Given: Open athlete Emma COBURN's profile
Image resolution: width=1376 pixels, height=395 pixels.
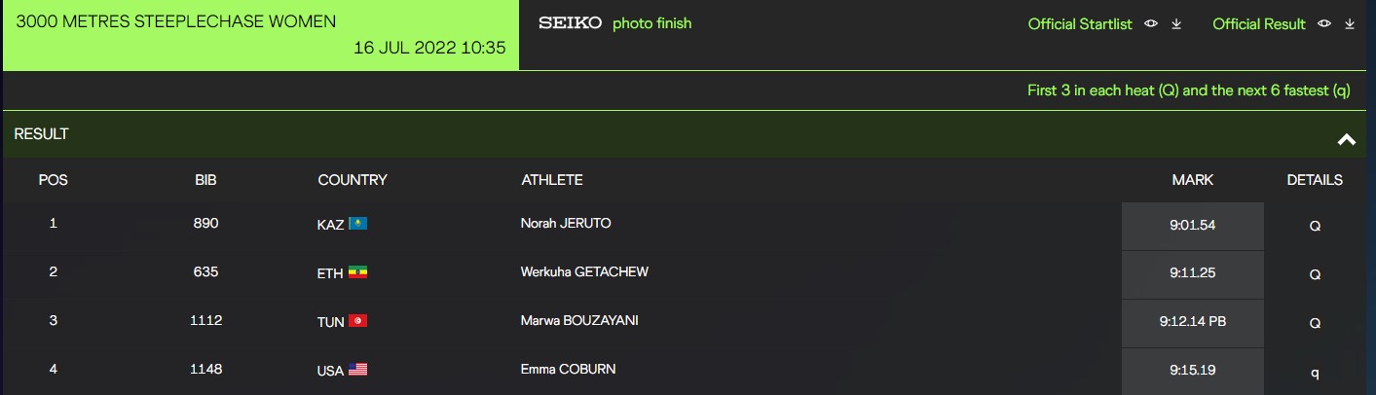Looking at the screenshot, I should (568, 370).
